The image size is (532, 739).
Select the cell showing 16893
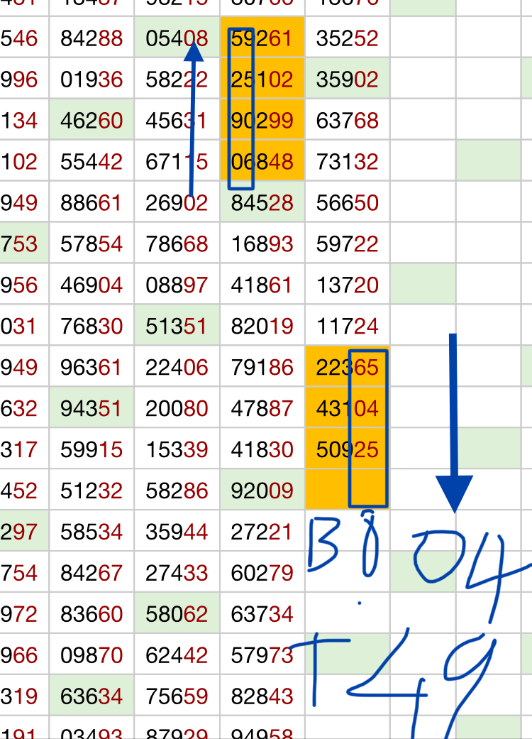coord(262,243)
